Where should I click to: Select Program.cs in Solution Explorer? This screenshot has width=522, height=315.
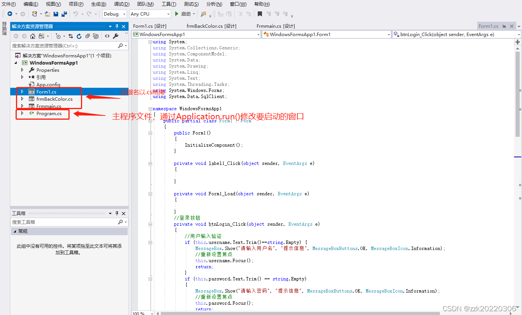49,113
